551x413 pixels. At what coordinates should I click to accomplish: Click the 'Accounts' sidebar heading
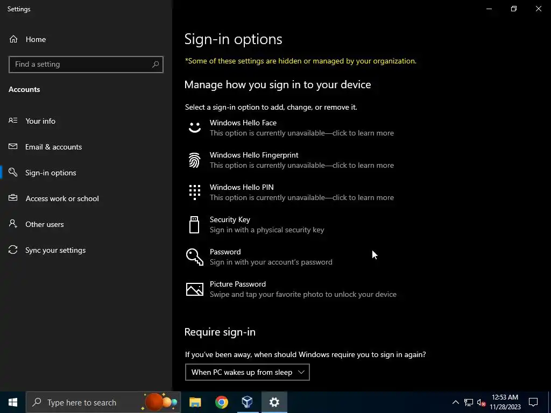(24, 89)
